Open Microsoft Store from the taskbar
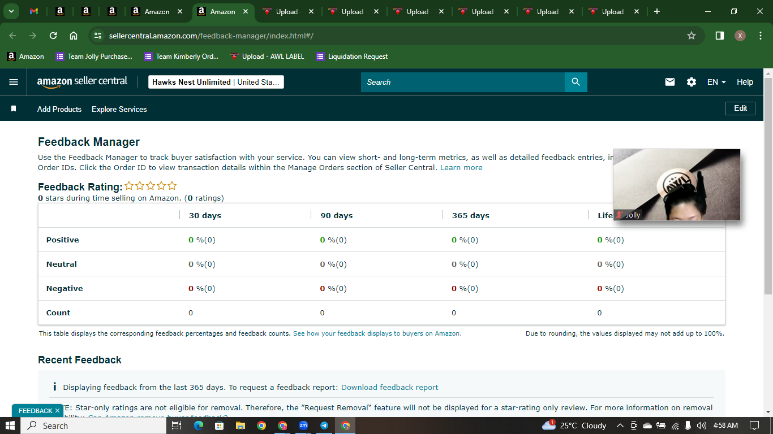 [219, 426]
